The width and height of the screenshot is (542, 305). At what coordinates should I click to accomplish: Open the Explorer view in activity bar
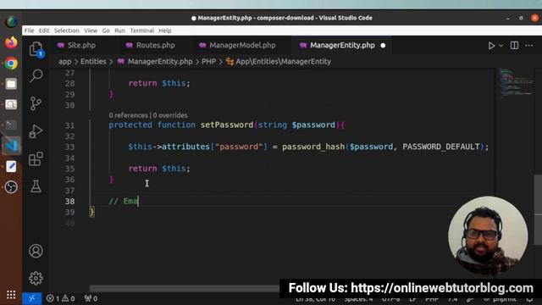36,49
